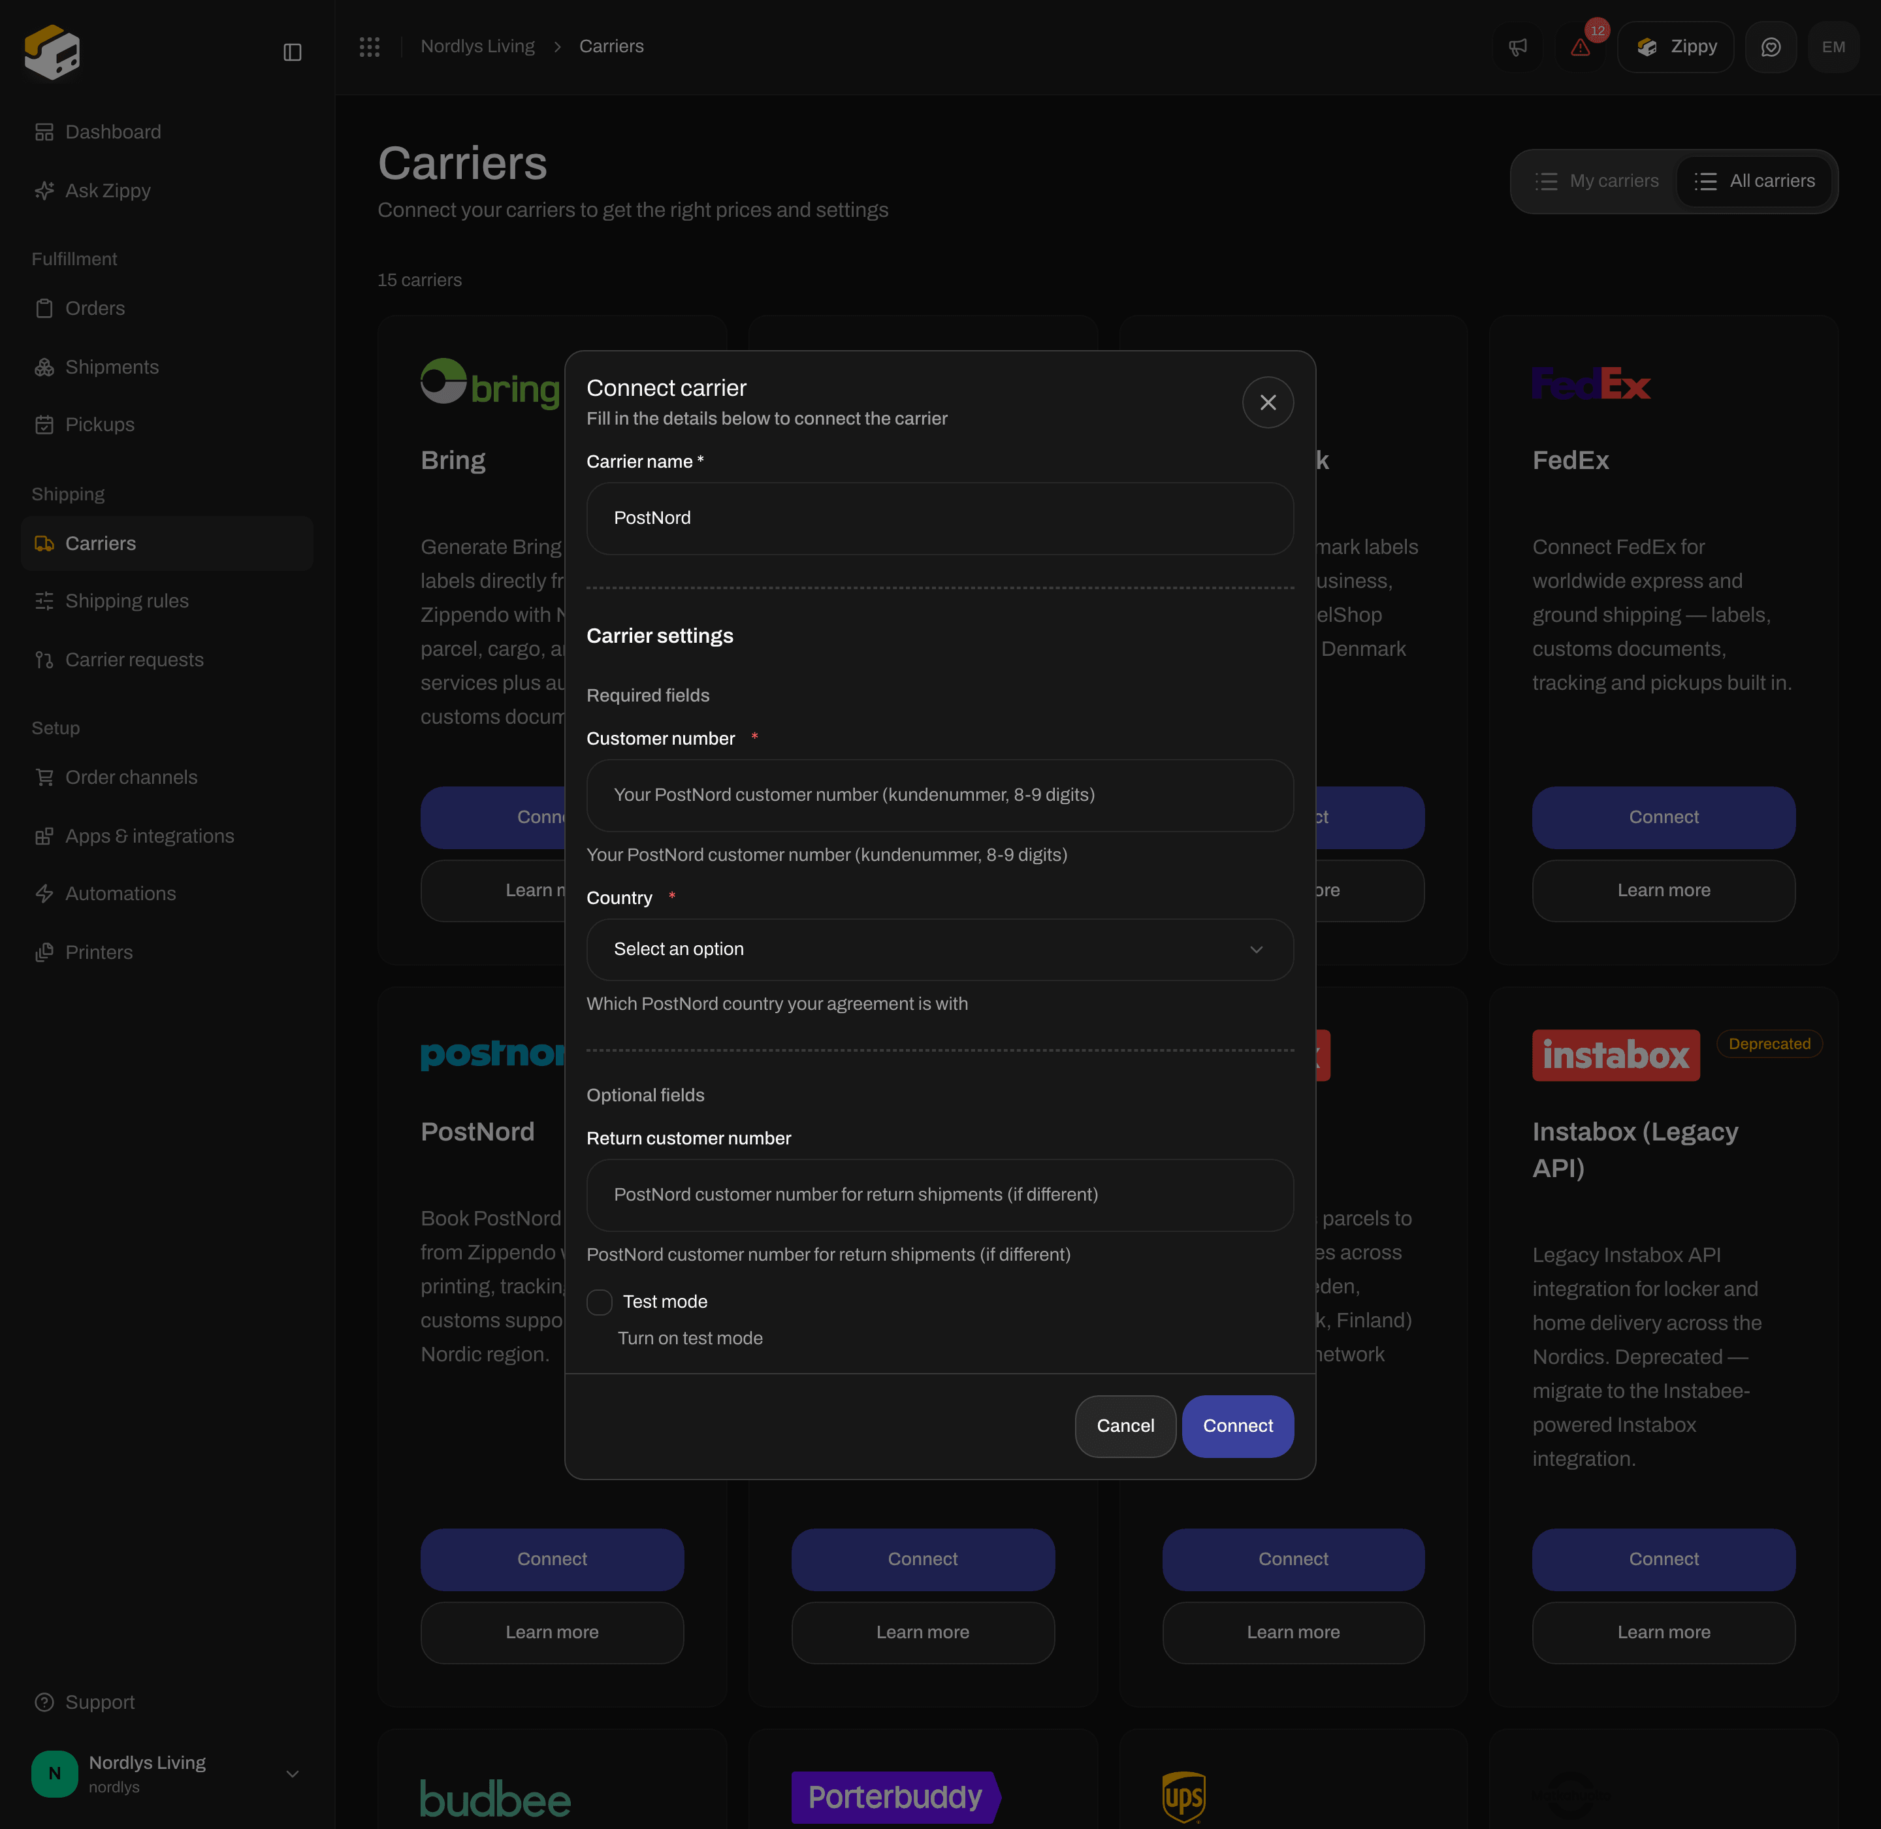
Task: Click the Carrier name input field
Action: (x=940, y=518)
